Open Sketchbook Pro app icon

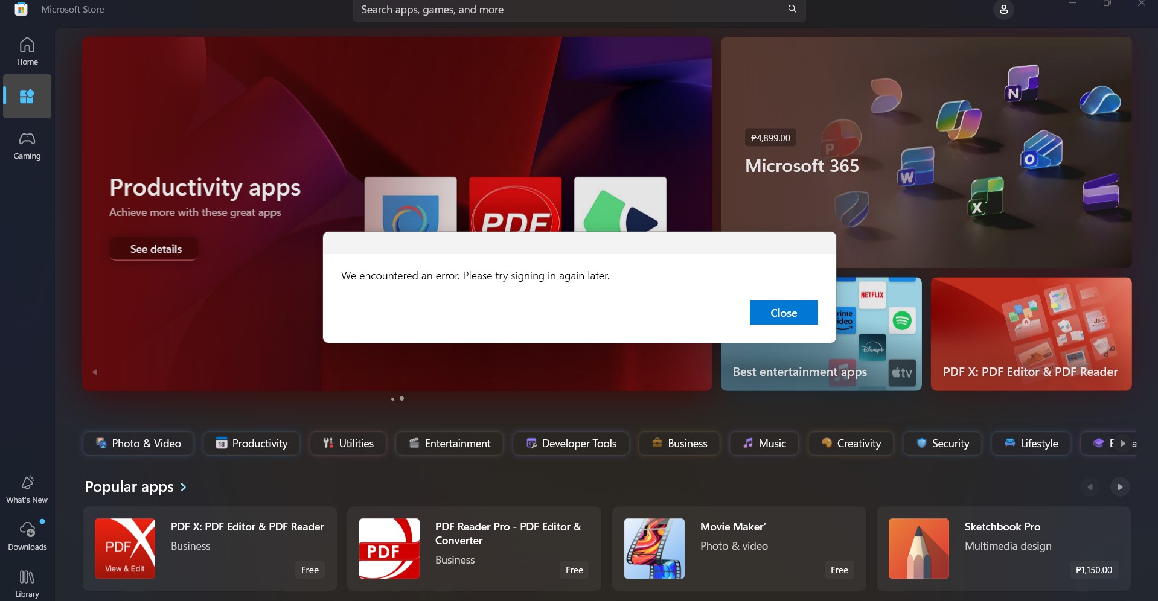pos(919,549)
